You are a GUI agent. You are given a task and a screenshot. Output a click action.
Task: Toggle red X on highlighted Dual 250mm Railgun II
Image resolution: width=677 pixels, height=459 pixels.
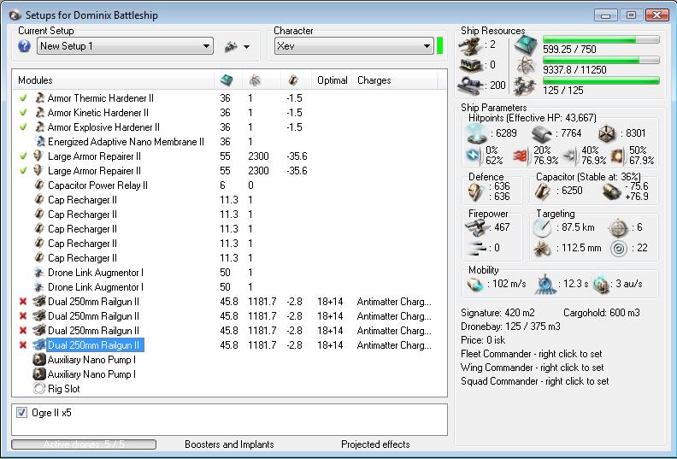[x=23, y=345]
